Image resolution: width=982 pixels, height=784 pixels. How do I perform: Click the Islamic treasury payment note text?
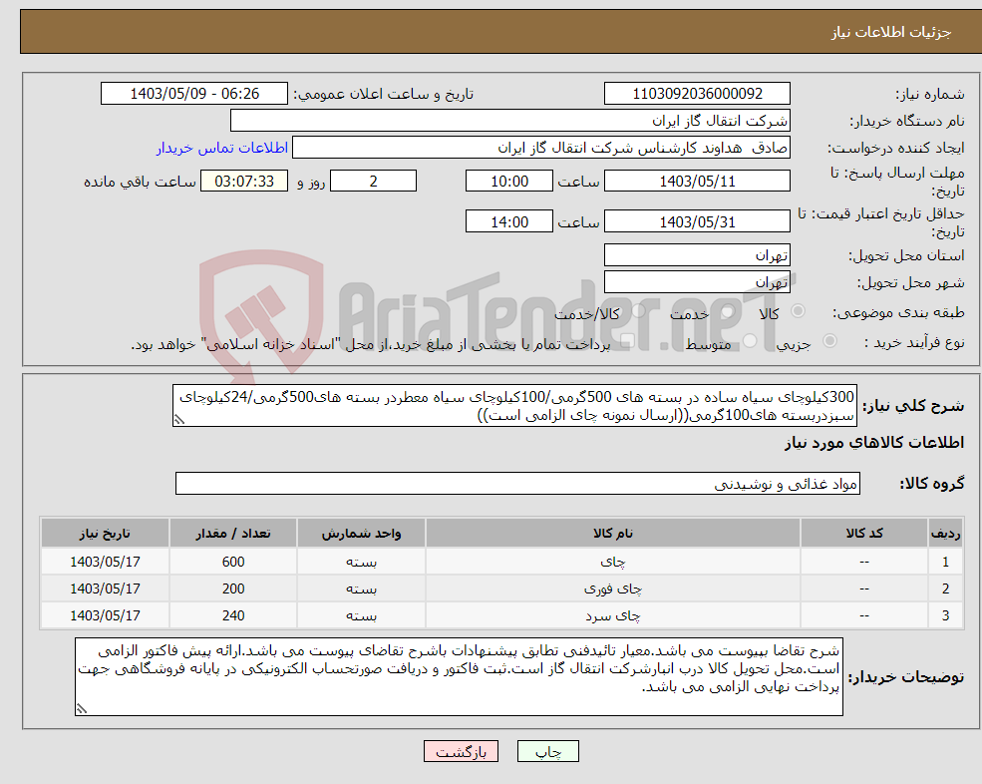[x=370, y=345]
